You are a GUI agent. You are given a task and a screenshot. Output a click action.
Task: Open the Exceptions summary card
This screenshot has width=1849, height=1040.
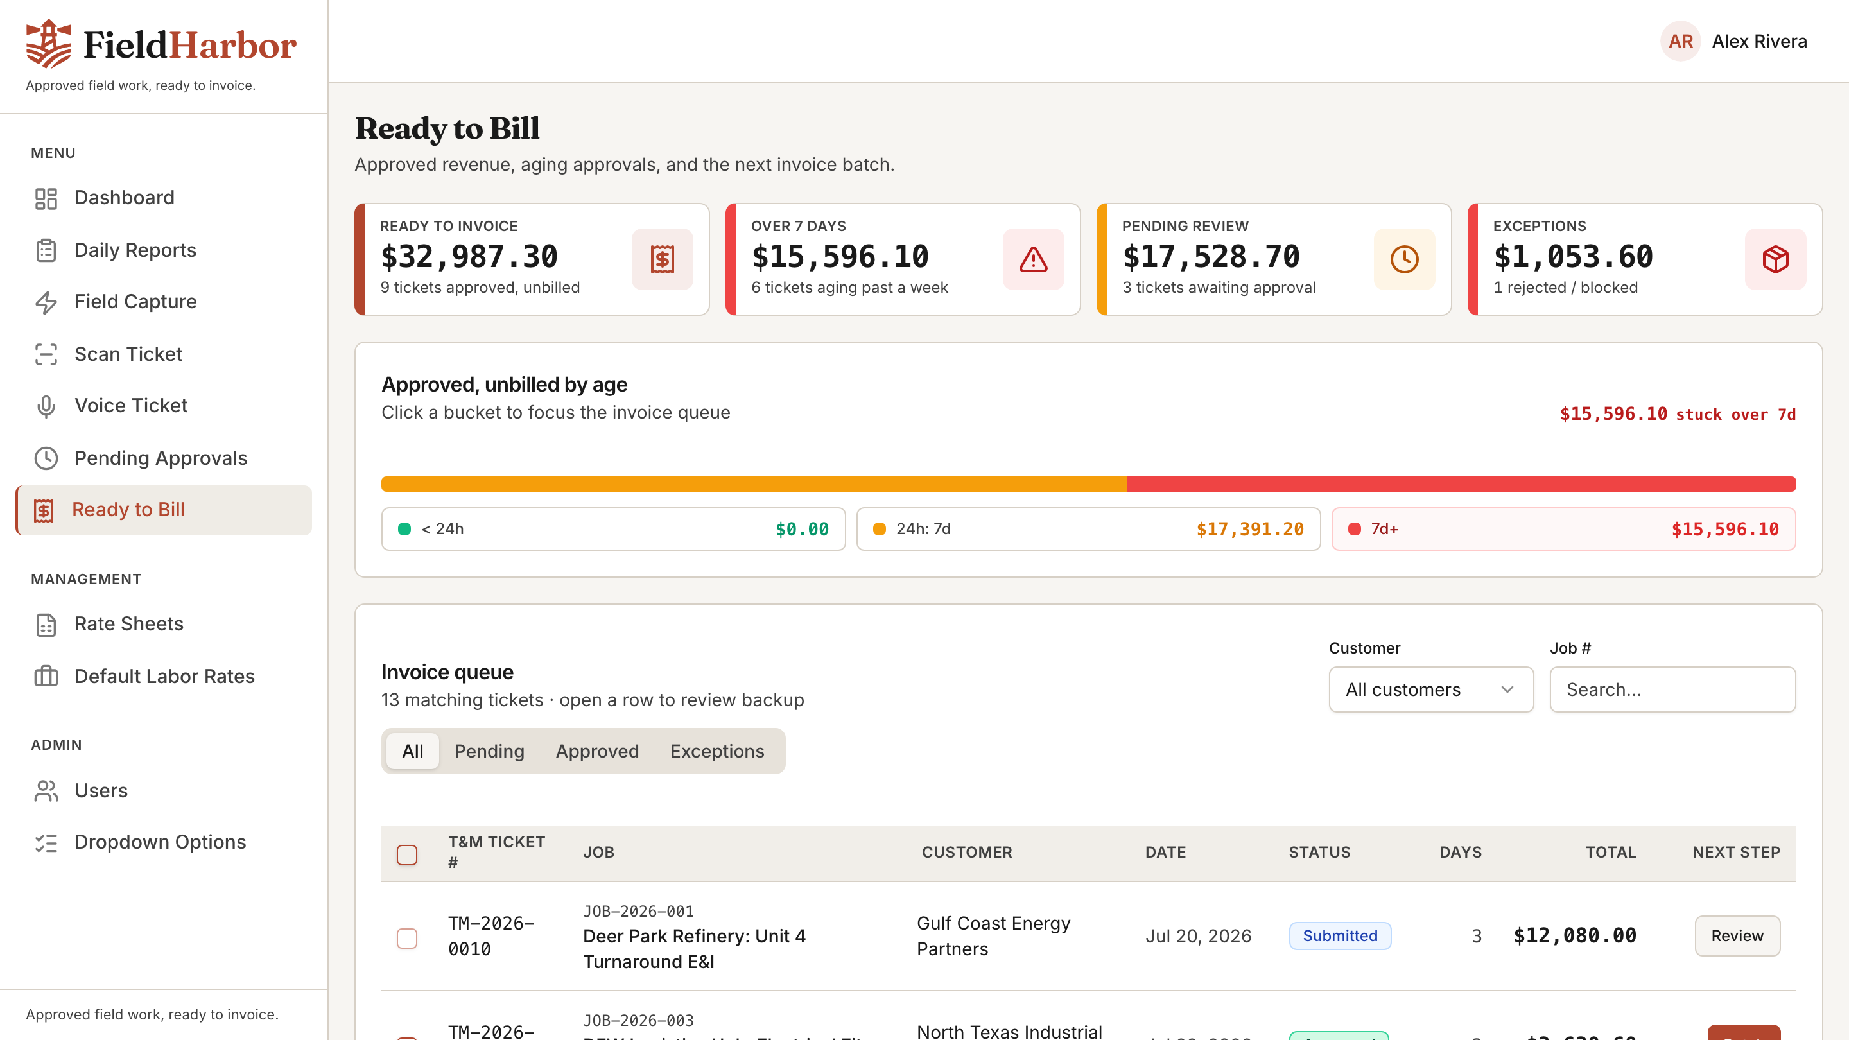[x=1645, y=259]
